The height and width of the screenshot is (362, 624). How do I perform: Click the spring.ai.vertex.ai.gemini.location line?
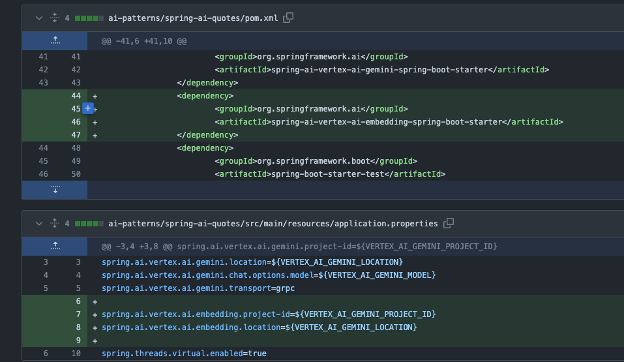[252, 262]
